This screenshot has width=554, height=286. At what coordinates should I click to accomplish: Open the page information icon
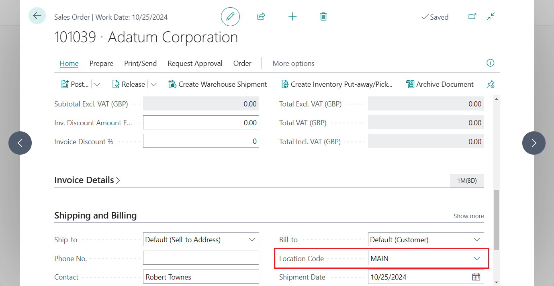pyautogui.click(x=490, y=63)
